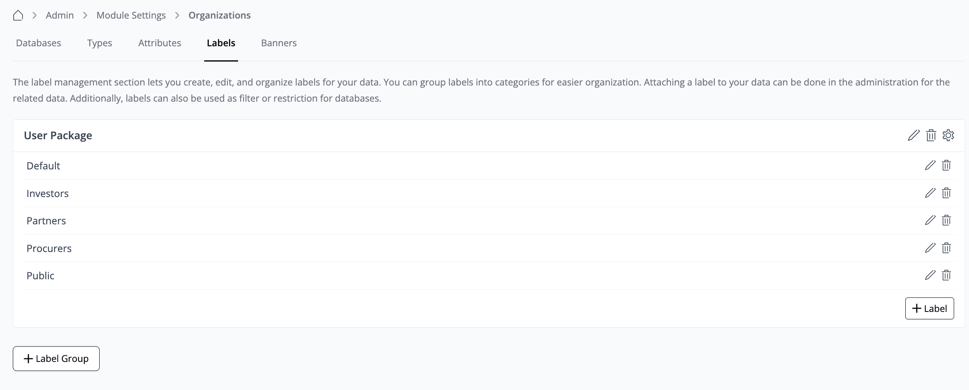Image resolution: width=969 pixels, height=390 pixels.
Task: Add a new Label Group
Action: click(56, 359)
